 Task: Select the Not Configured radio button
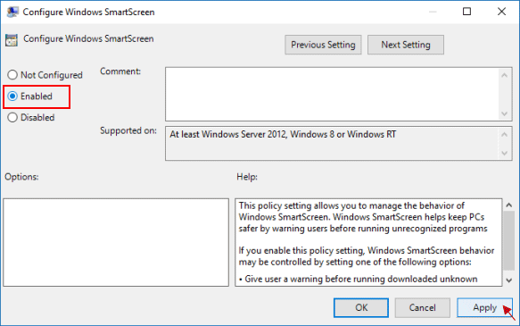[x=12, y=75]
